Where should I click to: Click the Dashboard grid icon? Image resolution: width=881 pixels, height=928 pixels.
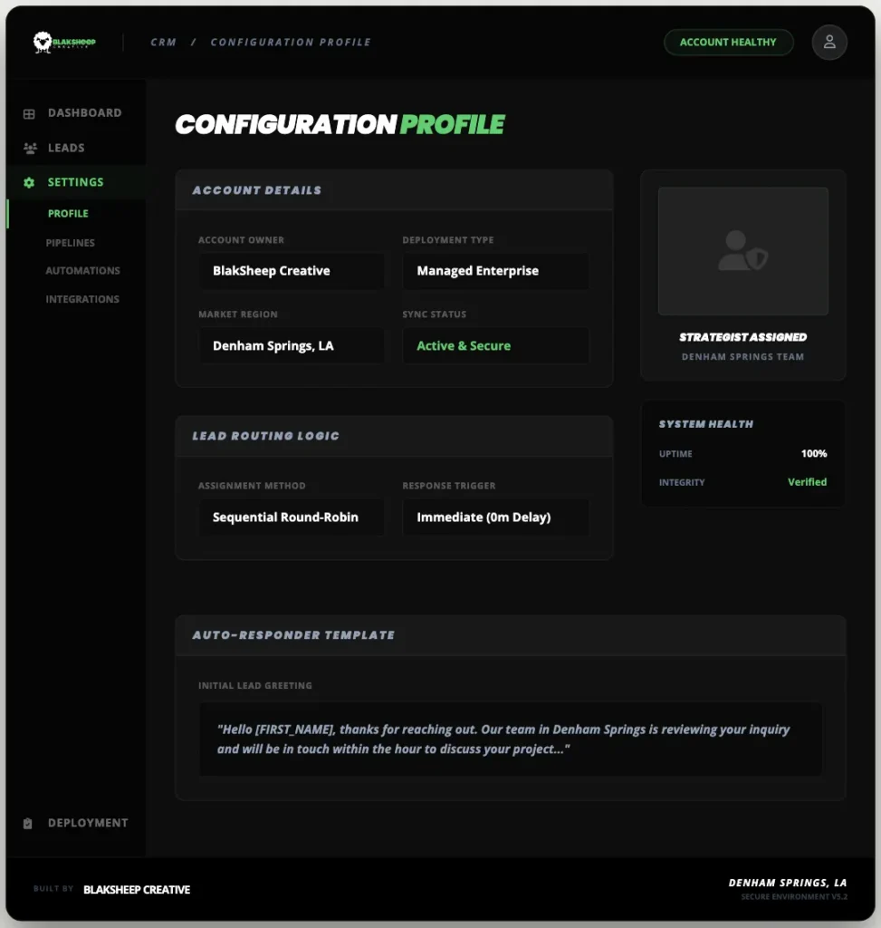29,113
